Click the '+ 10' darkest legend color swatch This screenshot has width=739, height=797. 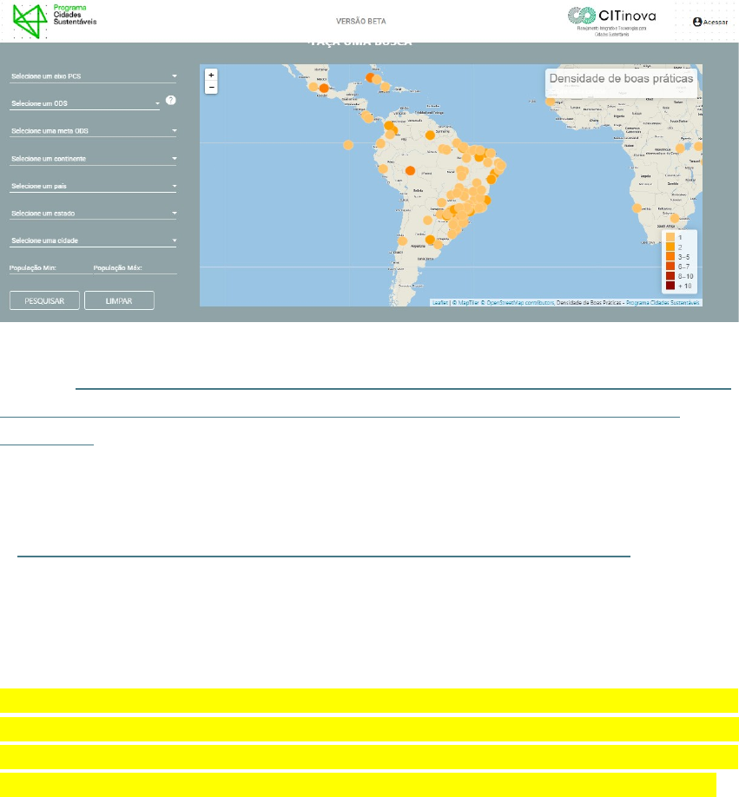tap(669, 286)
